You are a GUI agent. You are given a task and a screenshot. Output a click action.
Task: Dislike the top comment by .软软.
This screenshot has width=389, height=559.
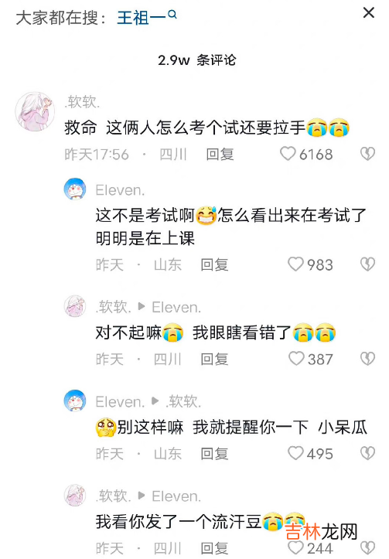(x=367, y=154)
